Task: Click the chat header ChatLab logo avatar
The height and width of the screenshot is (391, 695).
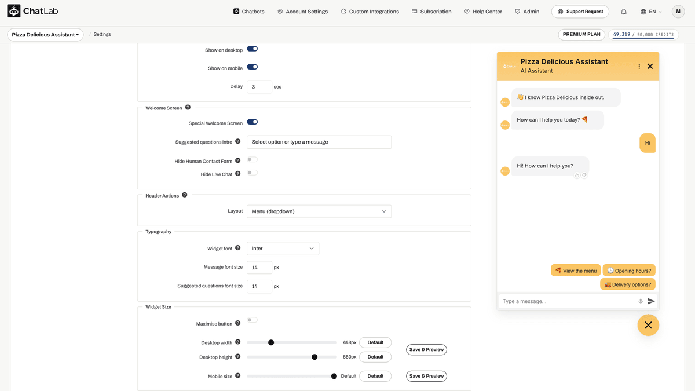Action: click(x=509, y=66)
